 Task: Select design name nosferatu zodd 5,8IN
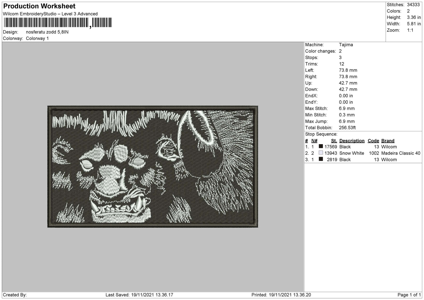47,32
